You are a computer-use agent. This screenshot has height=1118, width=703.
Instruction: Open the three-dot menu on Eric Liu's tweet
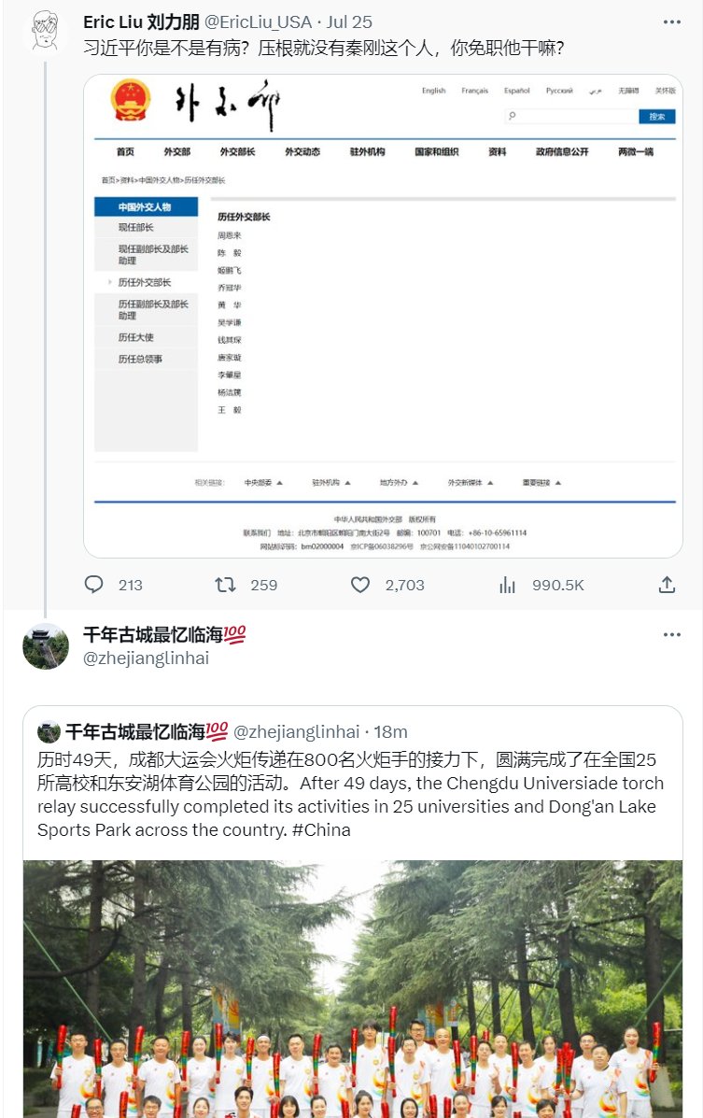671,22
